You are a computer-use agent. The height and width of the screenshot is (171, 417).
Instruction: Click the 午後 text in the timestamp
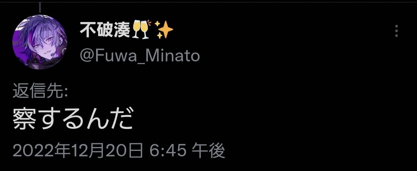pyautogui.click(x=209, y=151)
